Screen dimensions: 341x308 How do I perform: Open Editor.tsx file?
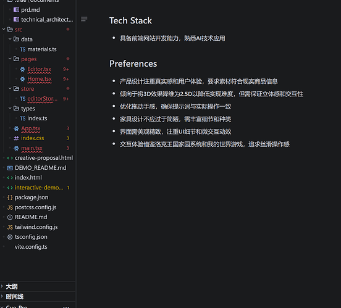pos(39,69)
